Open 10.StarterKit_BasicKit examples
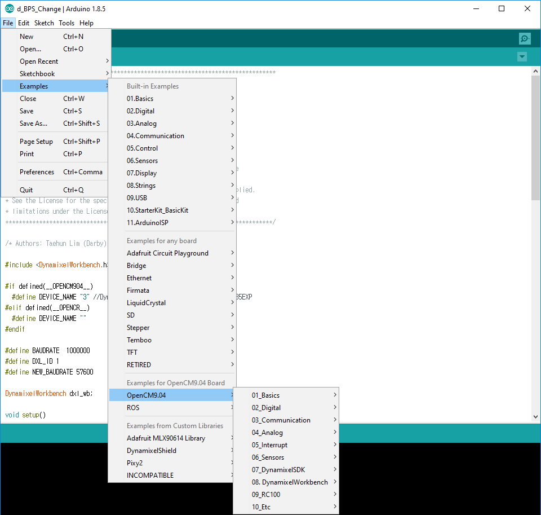 172,210
